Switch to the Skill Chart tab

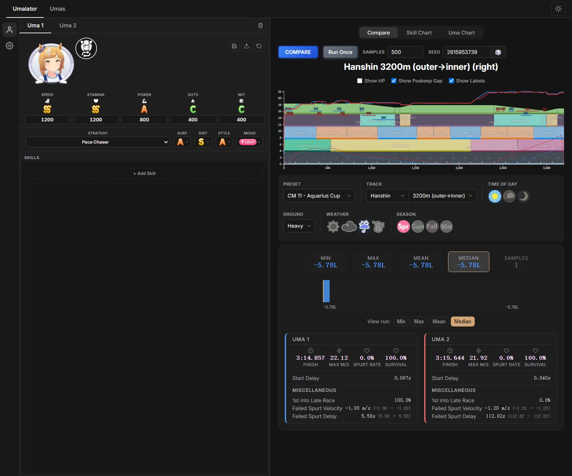point(419,33)
